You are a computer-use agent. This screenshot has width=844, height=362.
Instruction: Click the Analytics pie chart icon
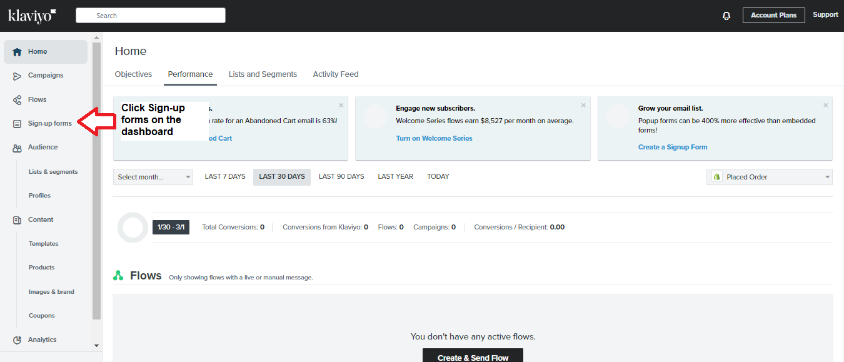point(17,340)
